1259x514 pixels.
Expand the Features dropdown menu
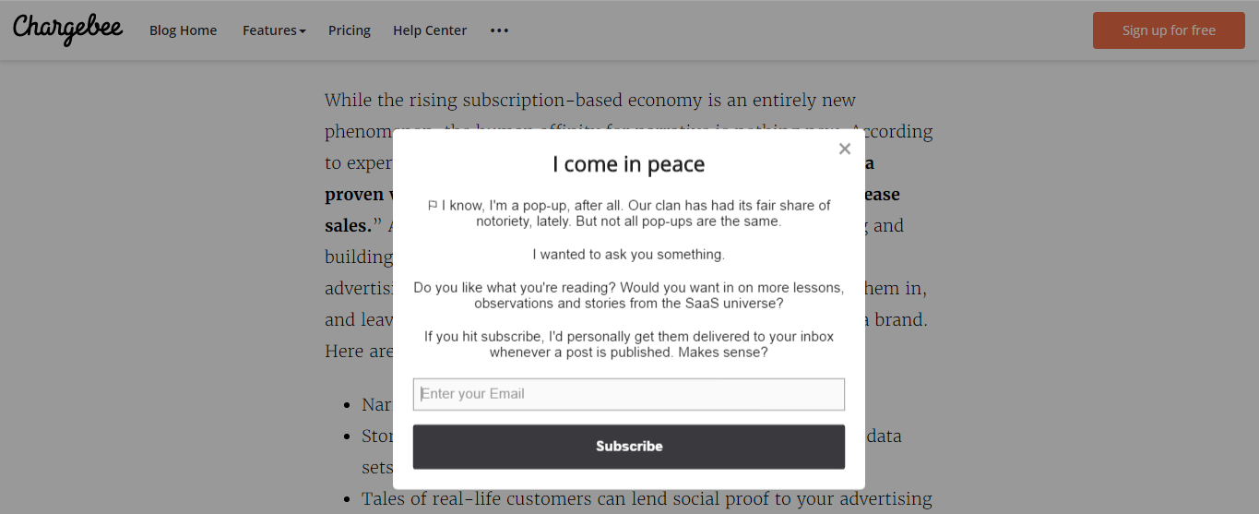click(274, 30)
